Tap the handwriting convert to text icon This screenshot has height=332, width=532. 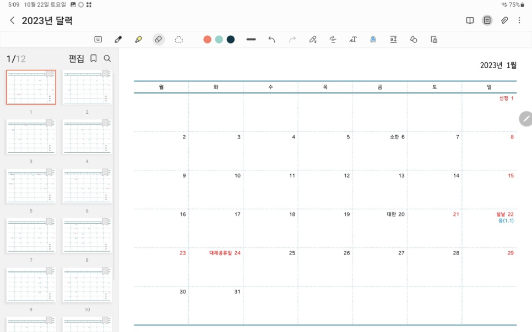pyautogui.click(x=353, y=39)
